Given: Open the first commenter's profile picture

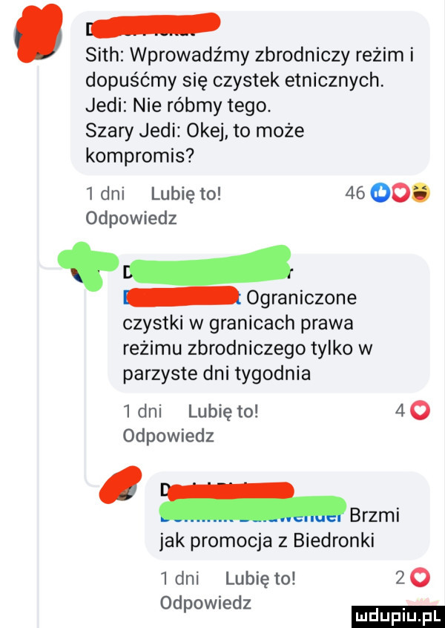Looking at the screenshot, I should (x=39, y=37).
